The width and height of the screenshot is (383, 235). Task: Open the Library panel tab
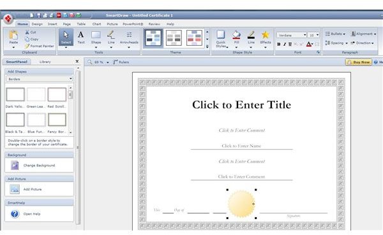pyautogui.click(x=45, y=62)
